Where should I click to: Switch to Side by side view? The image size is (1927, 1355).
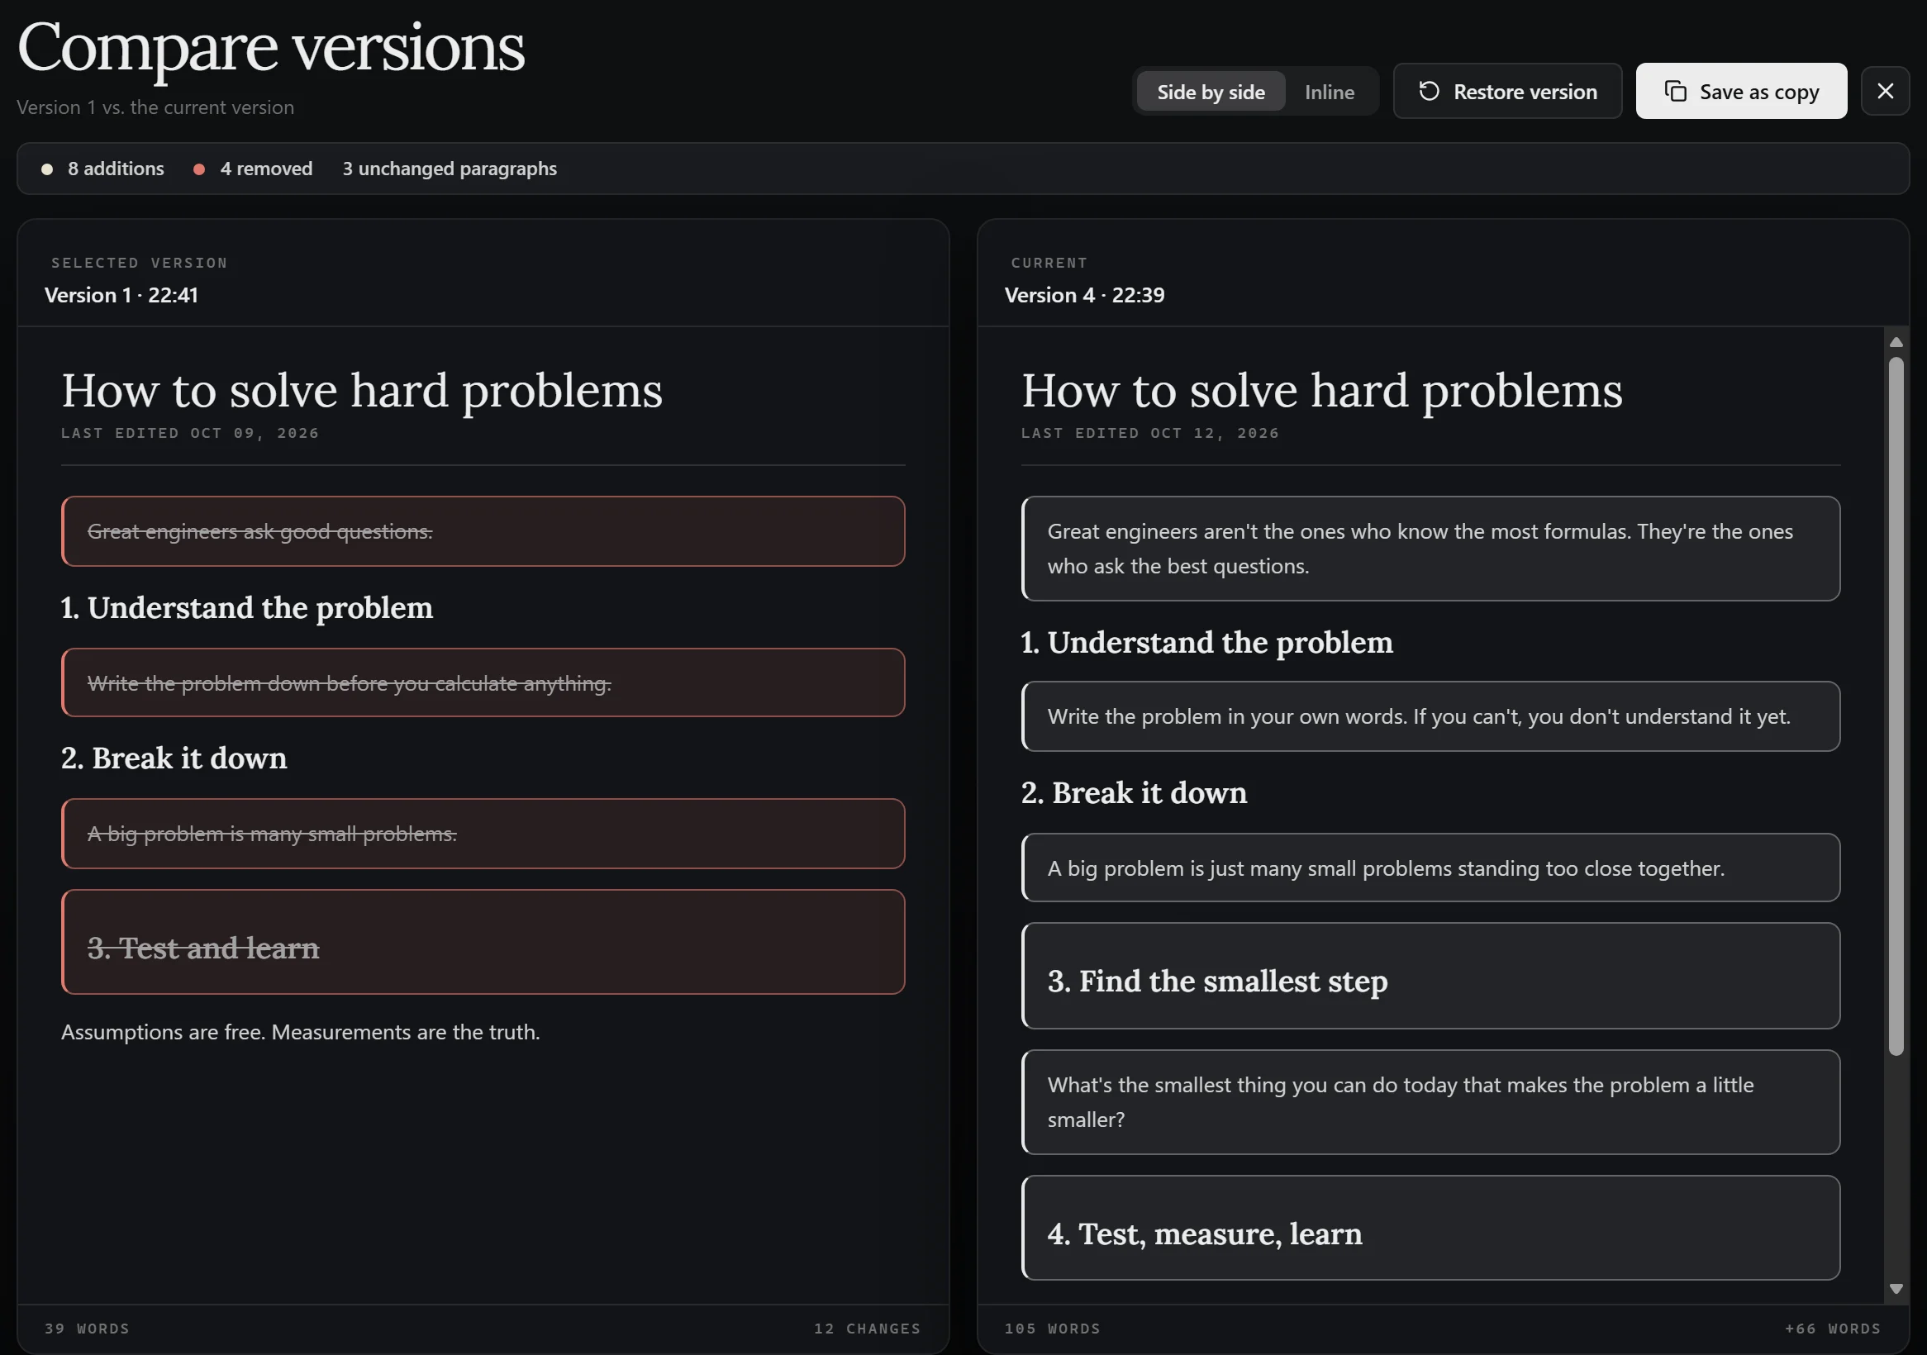click(x=1211, y=92)
